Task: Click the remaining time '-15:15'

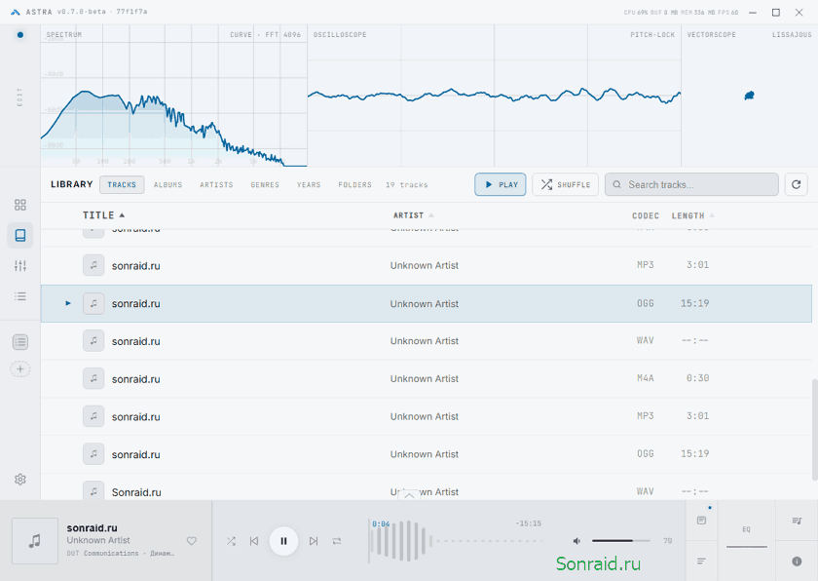Action: pyautogui.click(x=529, y=523)
